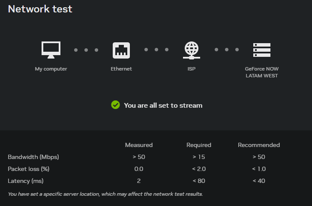Screen dimensions: 312x206
Task: Click dots between My computer and Ethernet
Action: coord(86,50)
